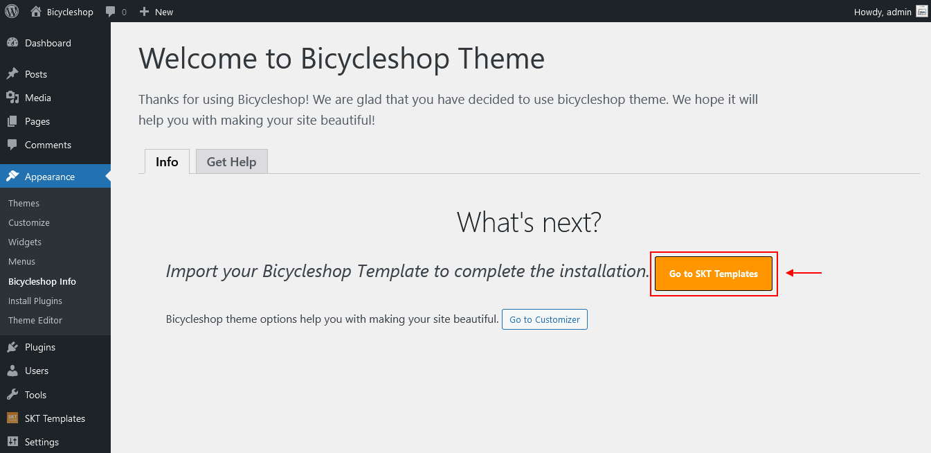The image size is (931, 453).
Task: Click the admin avatar thumbnail
Action: coord(921,11)
